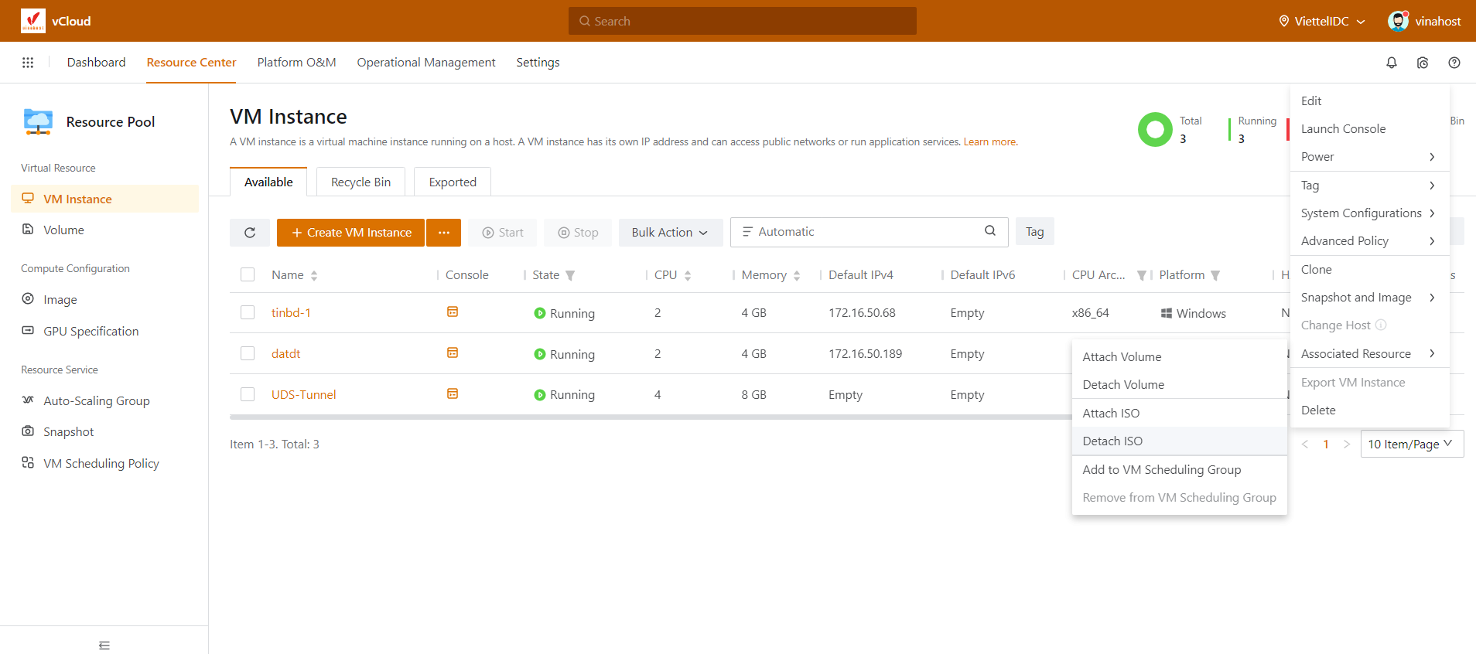The width and height of the screenshot is (1476, 654).
Task: Toggle the select-all header checkbox
Action: (x=248, y=274)
